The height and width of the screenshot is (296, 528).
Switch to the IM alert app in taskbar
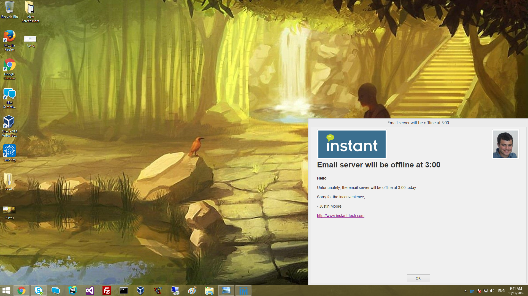[x=243, y=290]
